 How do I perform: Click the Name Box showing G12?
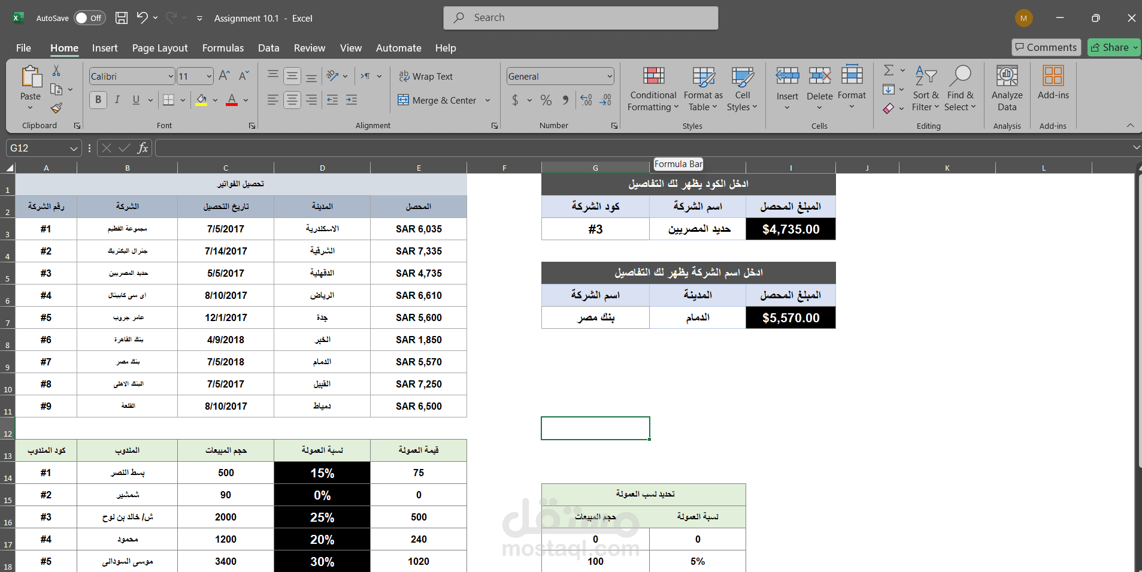(x=43, y=148)
